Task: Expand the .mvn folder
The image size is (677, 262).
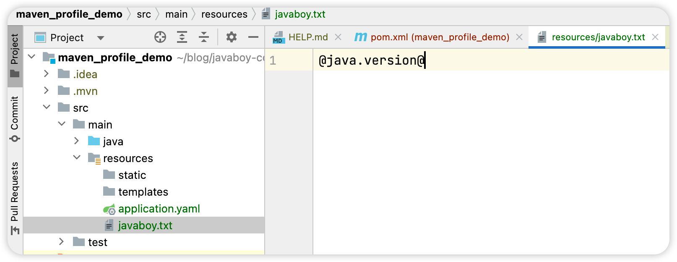Action: coord(47,91)
